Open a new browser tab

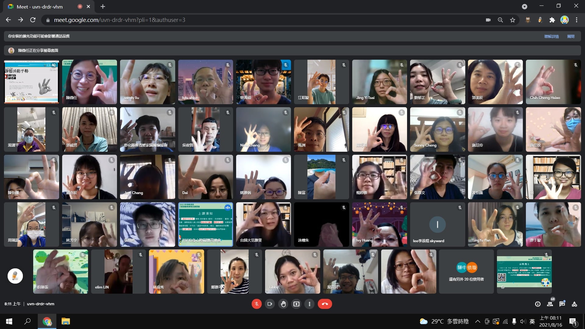[103, 7]
